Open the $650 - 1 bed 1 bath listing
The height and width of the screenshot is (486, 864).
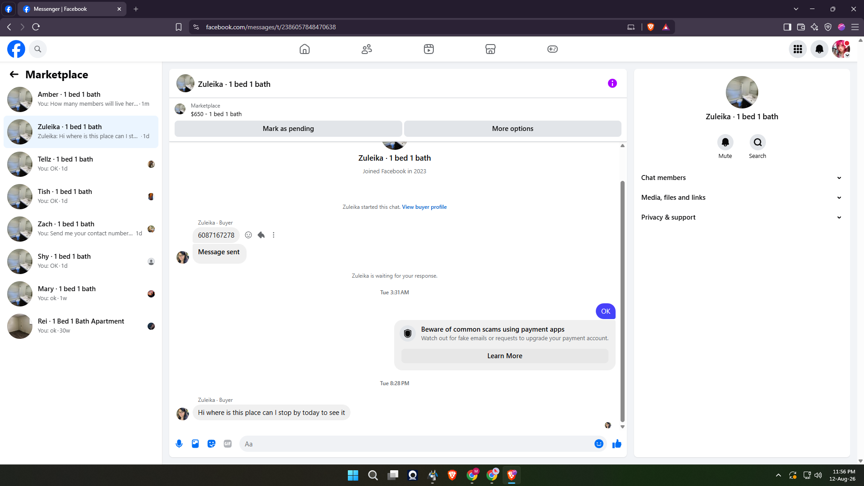[216, 114]
